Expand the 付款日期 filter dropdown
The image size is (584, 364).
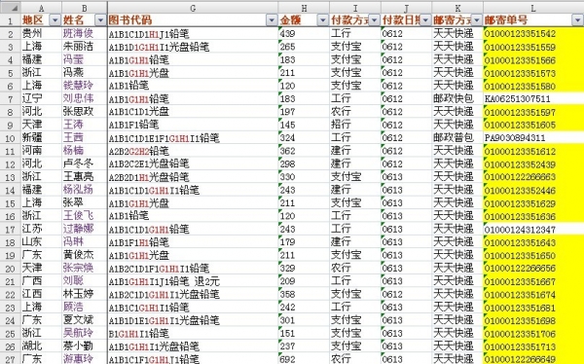click(x=425, y=20)
